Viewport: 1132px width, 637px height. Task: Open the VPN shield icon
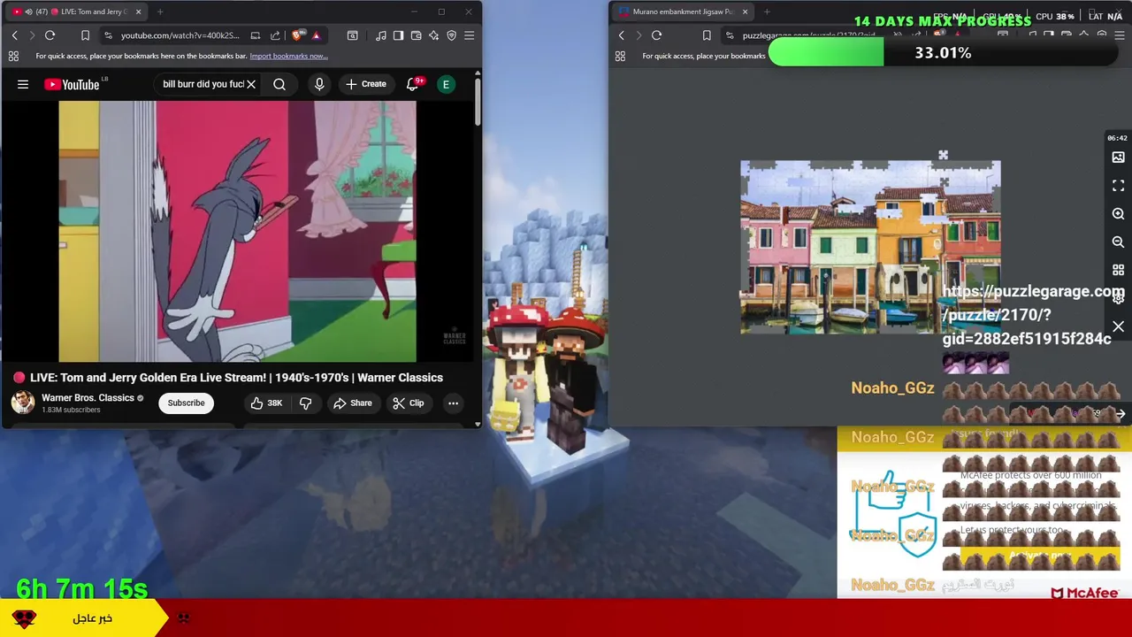coord(451,35)
